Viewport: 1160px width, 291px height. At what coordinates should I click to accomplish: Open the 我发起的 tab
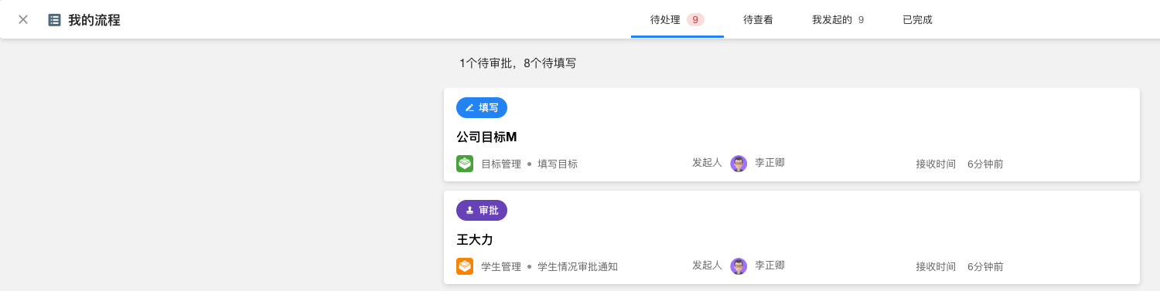coord(838,20)
